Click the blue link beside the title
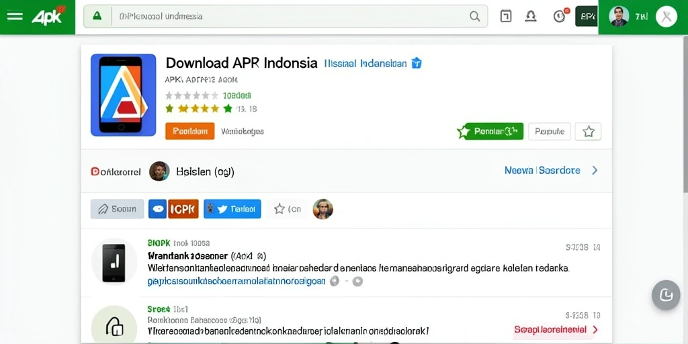688x344 pixels. click(x=365, y=64)
